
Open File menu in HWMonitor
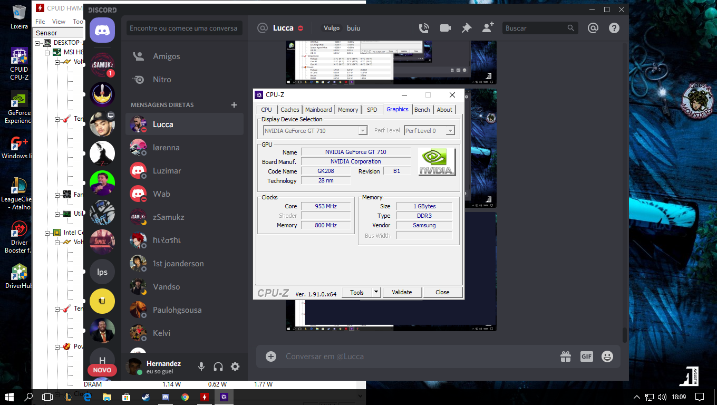click(40, 22)
